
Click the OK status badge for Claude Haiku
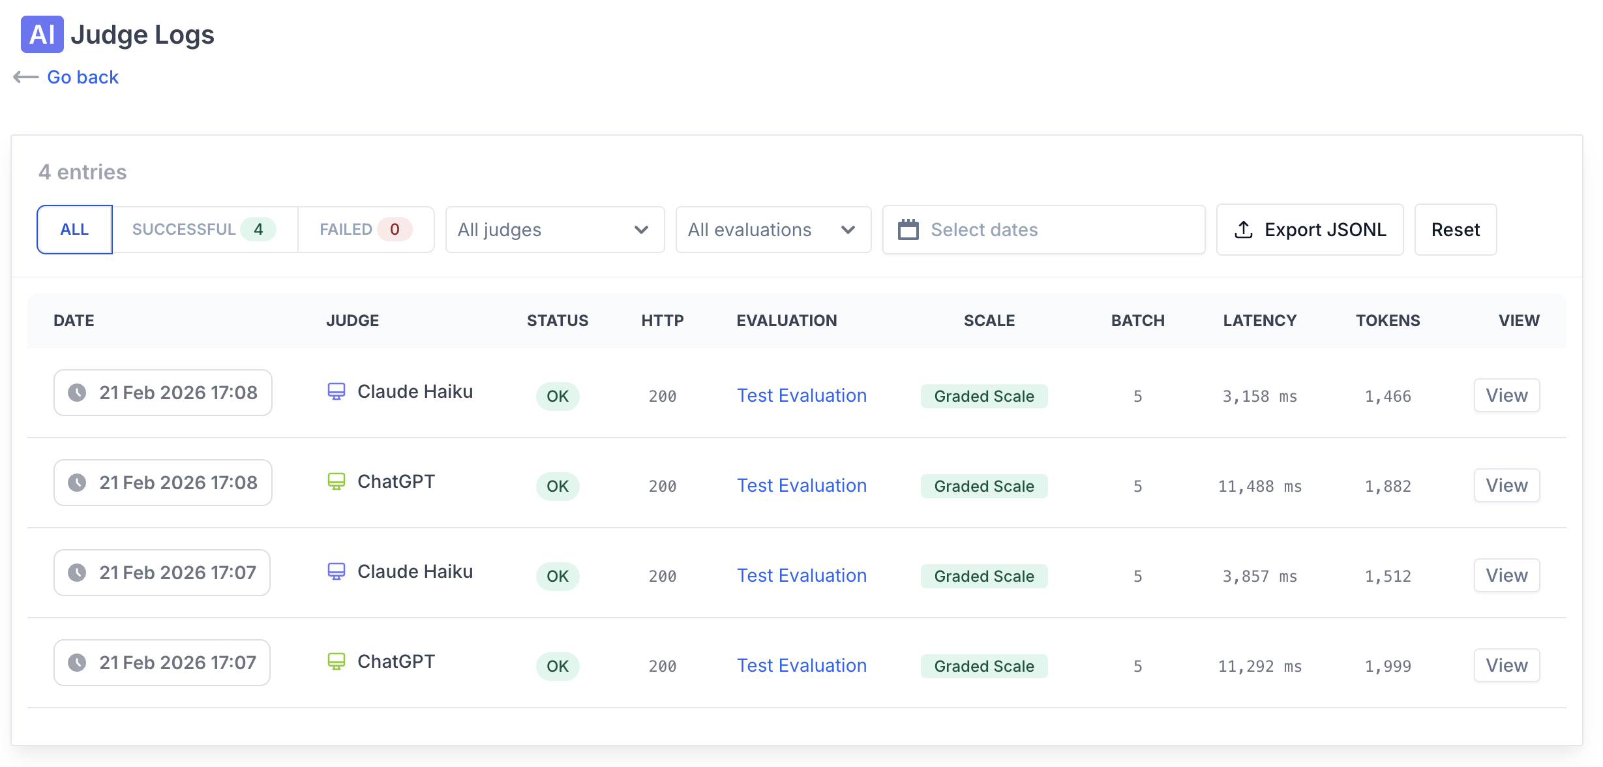[x=557, y=396]
